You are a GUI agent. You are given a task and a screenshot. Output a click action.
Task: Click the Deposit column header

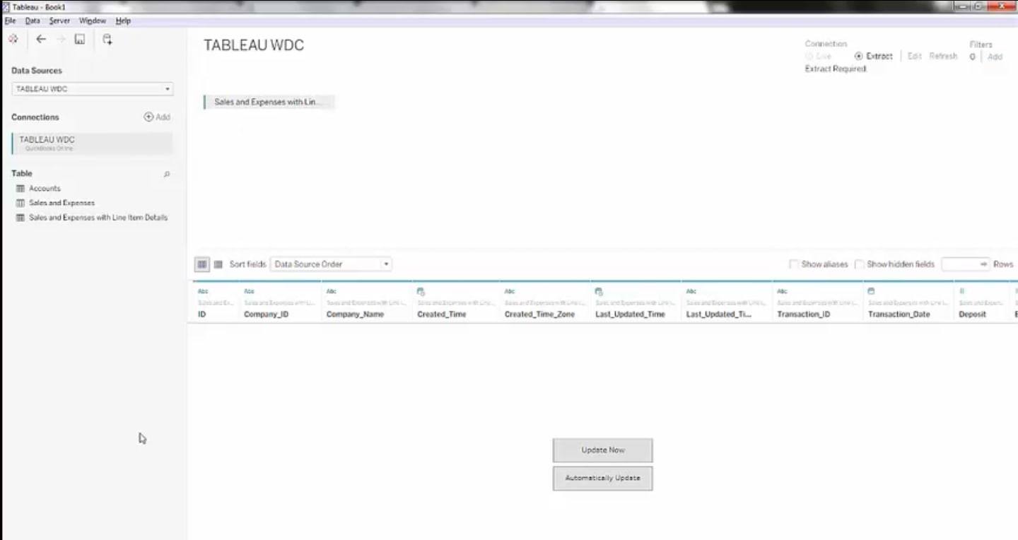972,315
